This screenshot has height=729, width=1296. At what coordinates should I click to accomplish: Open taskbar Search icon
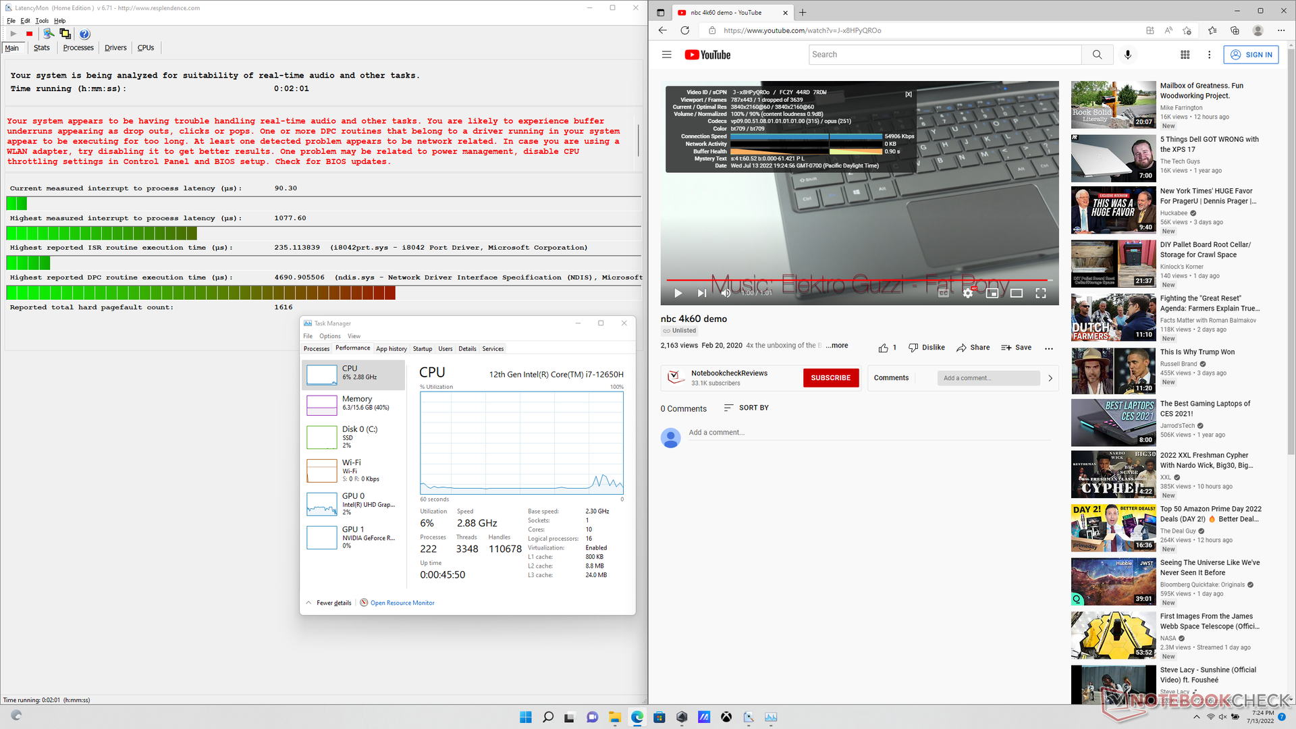[x=547, y=717]
